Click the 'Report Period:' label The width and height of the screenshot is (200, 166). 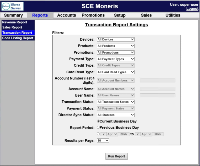coord(82,128)
